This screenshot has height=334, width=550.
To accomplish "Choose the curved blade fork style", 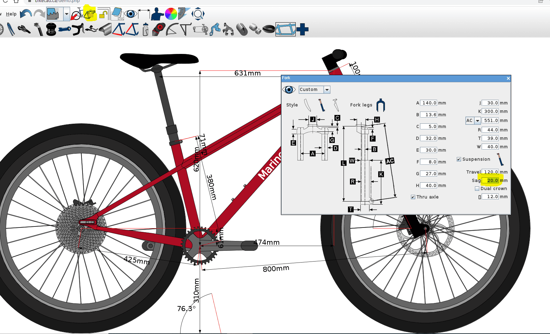I will (308, 105).
